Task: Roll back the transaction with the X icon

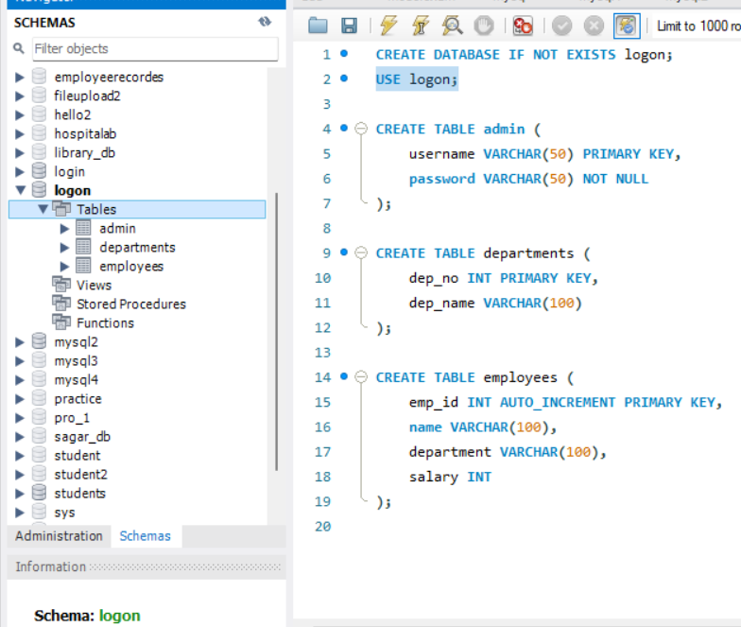Action: (594, 26)
